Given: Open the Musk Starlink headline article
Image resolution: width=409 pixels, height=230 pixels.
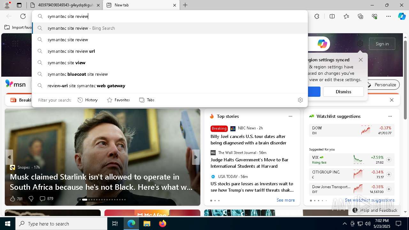Looking at the screenshot, I should click(x=101, y=182).
